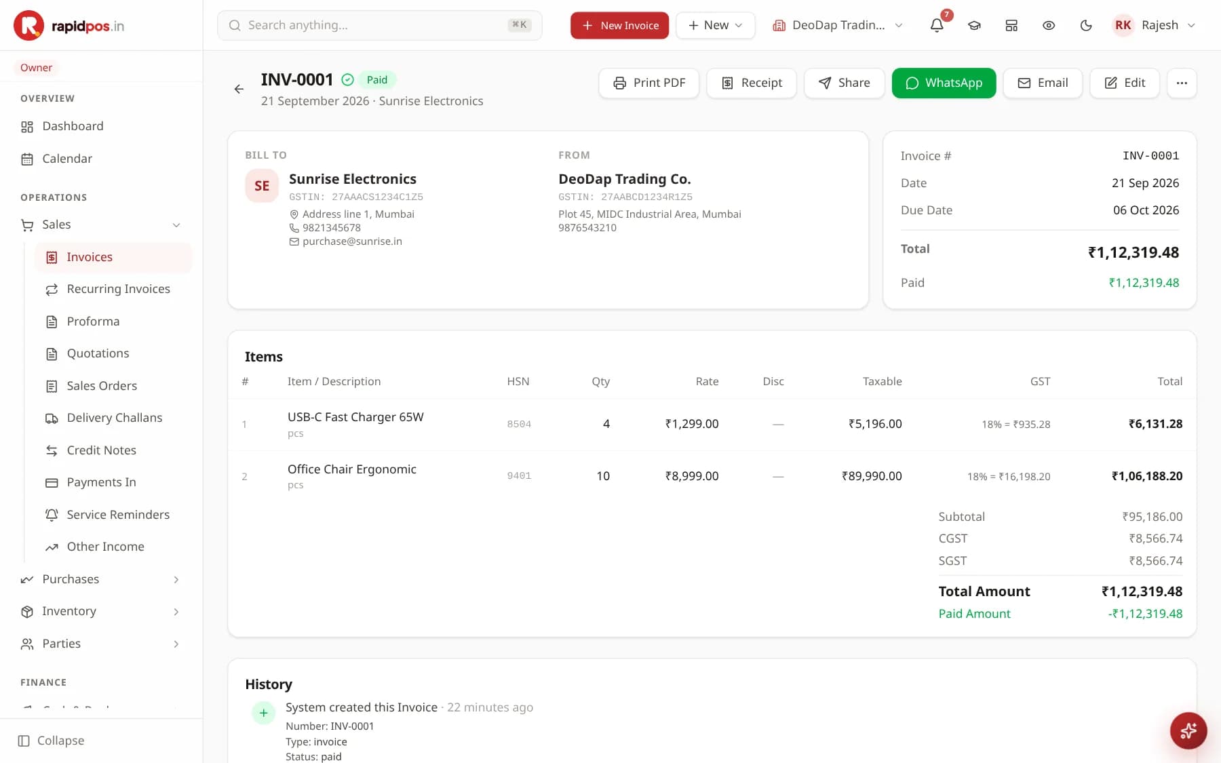
Task: Open the DeoDap Trading company switcher
Action: click(838, 25)
